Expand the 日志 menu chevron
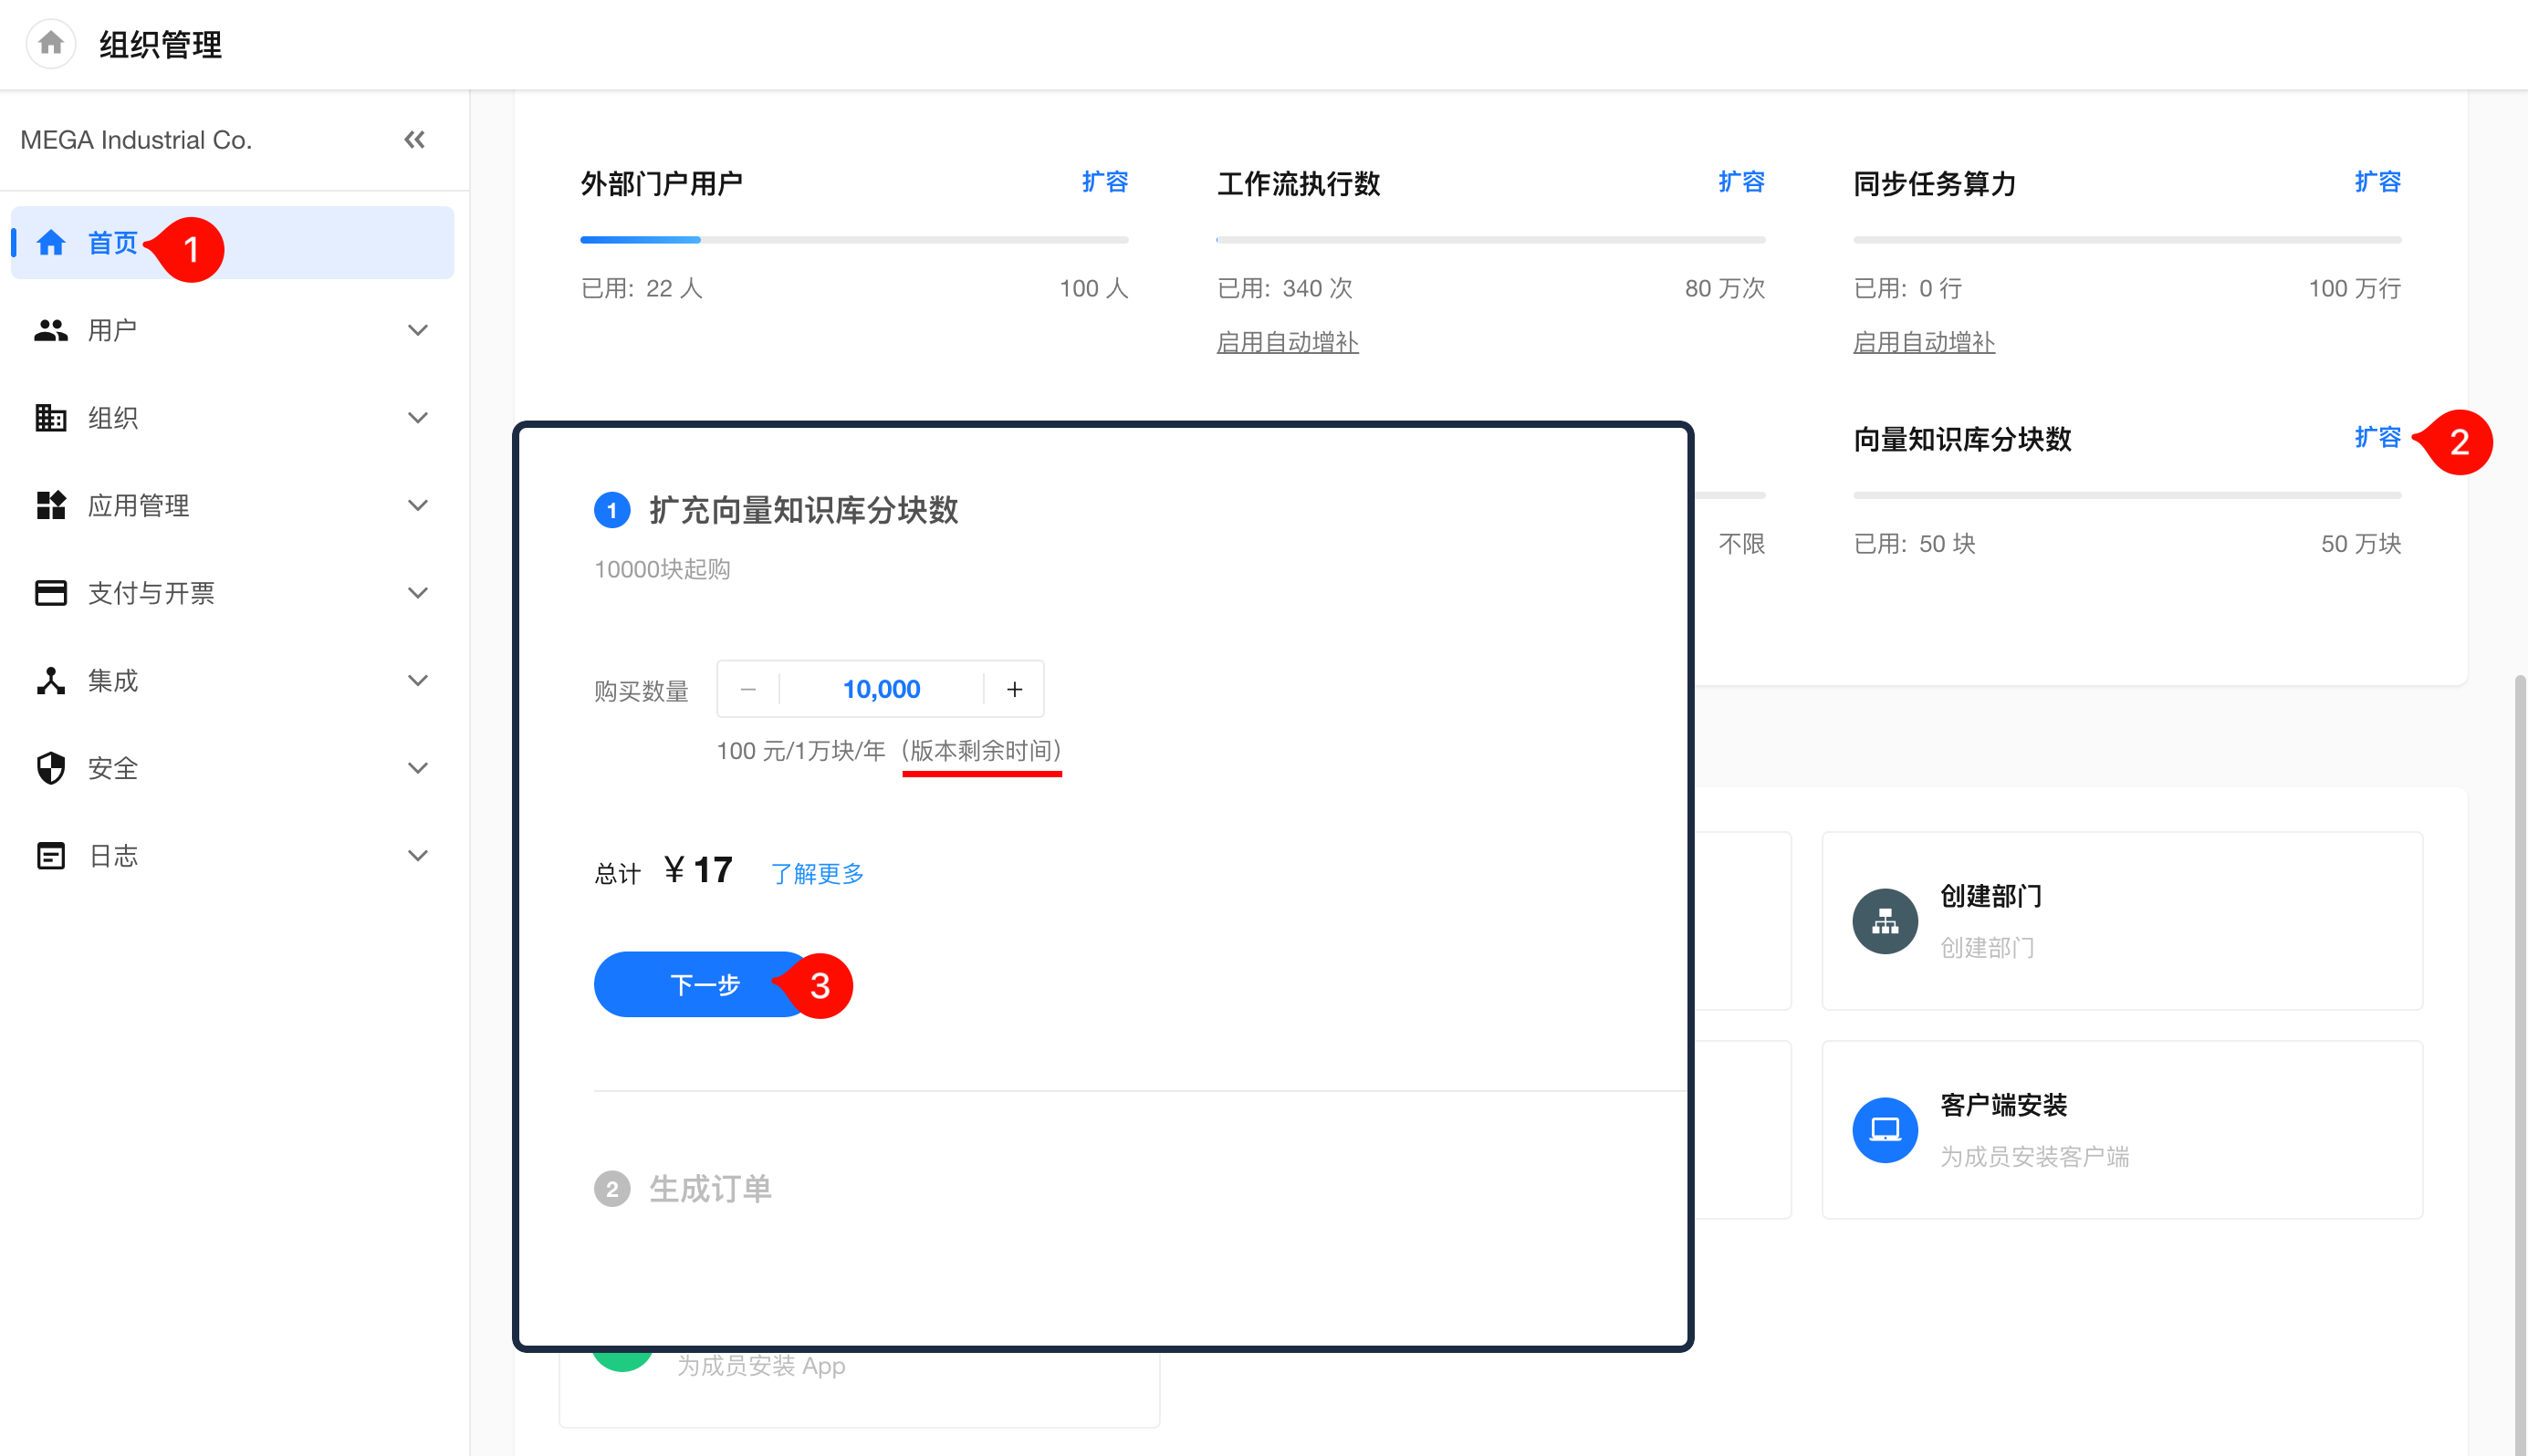Image resolution: width=2528 pixels, height=1456 pixels. click(418, 856)
